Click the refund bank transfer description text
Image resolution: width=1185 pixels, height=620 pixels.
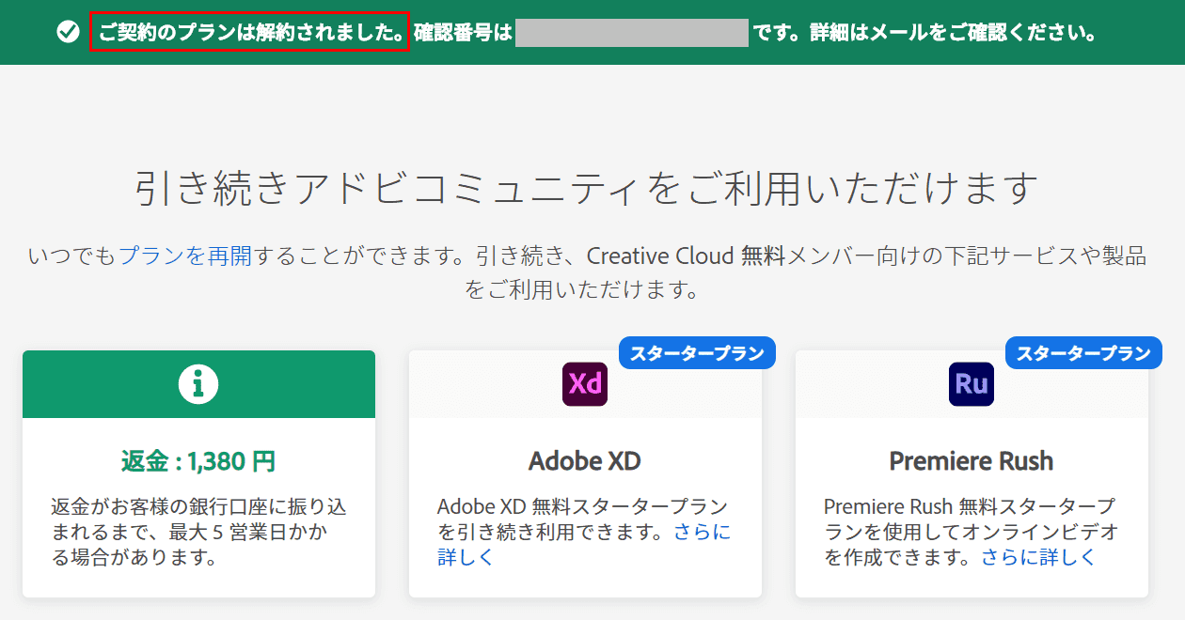pyautogui.click(x=198, y=533)
